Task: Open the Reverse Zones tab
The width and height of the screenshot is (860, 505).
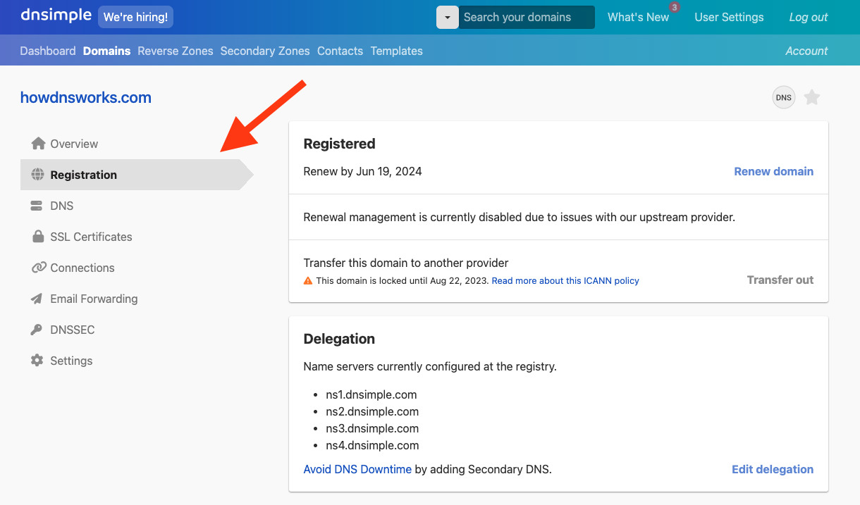Action: [x=176, y=51]
